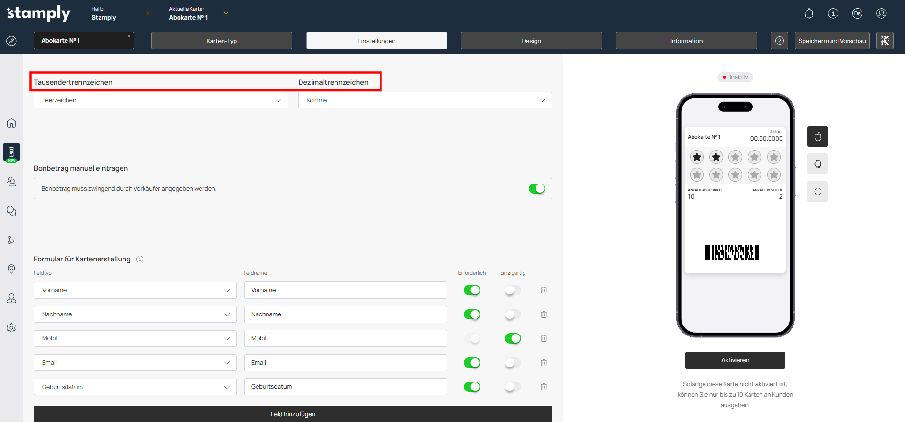Switch to the Design tab
The height and width of the screenshot is (422, 905).
531,41
